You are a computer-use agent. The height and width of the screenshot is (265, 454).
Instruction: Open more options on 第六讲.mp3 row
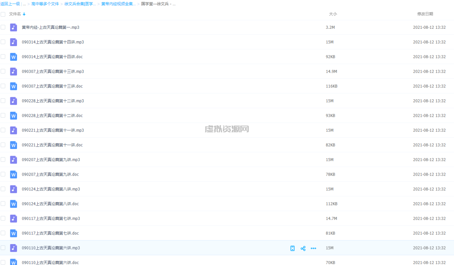click(x=314, y=248)
